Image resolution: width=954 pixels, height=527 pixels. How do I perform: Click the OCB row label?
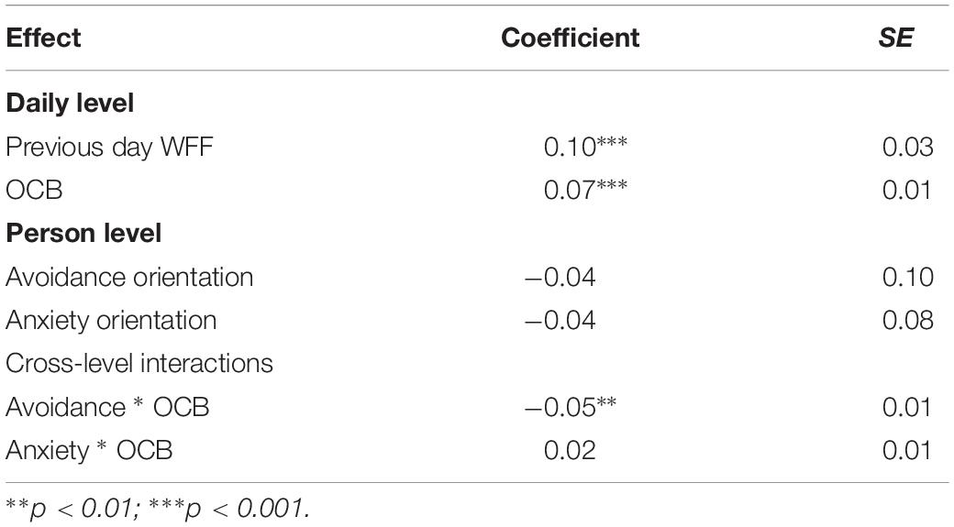point(34,191)
